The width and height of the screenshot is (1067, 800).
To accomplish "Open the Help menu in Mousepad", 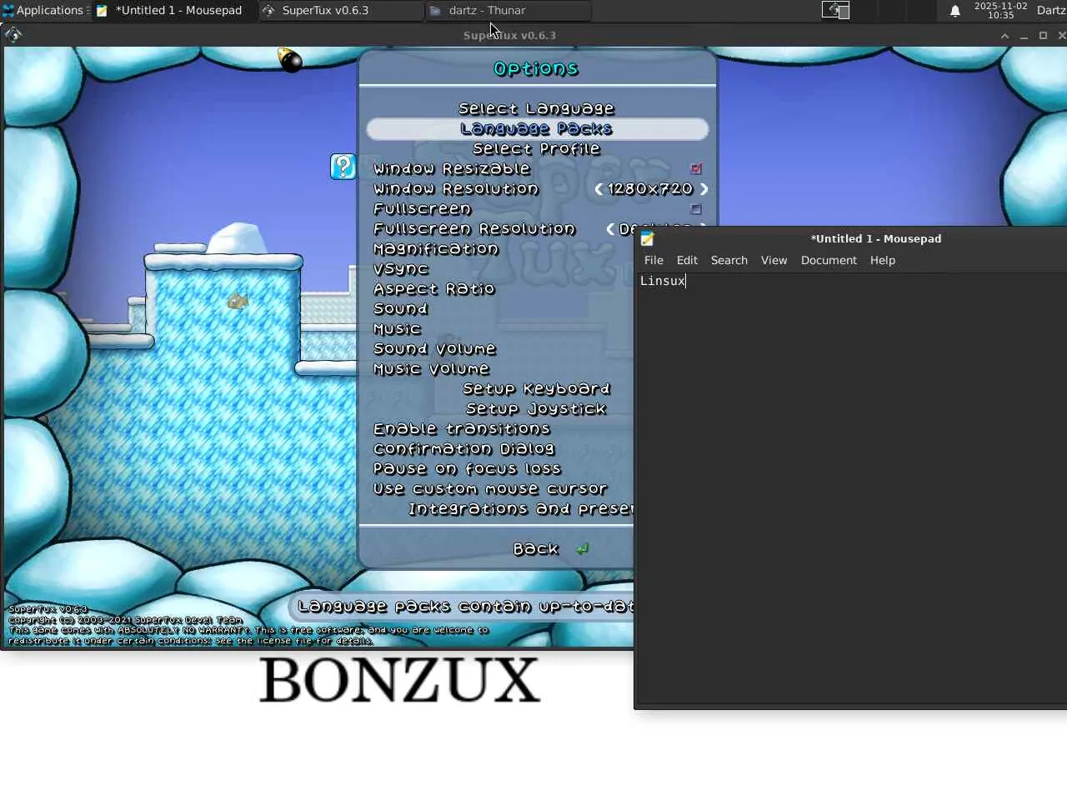I will click(x=883, y=261).
